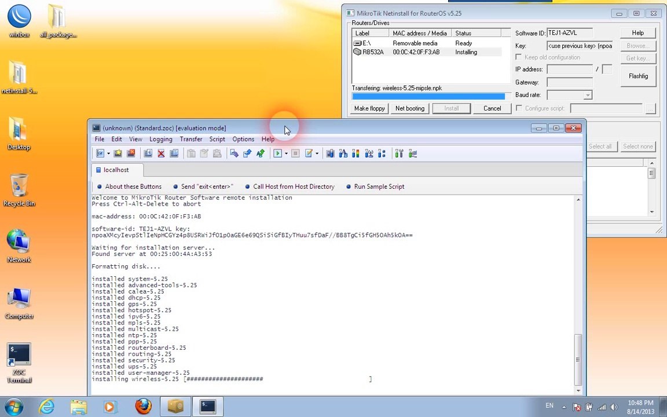Click Run Sample Script button
667x417 pixels.
375,186
